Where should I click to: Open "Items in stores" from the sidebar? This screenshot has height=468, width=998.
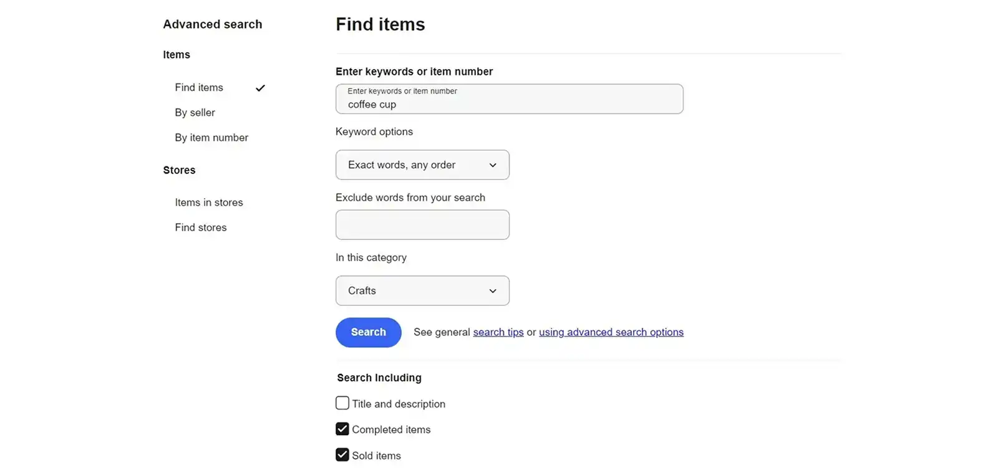209,202
